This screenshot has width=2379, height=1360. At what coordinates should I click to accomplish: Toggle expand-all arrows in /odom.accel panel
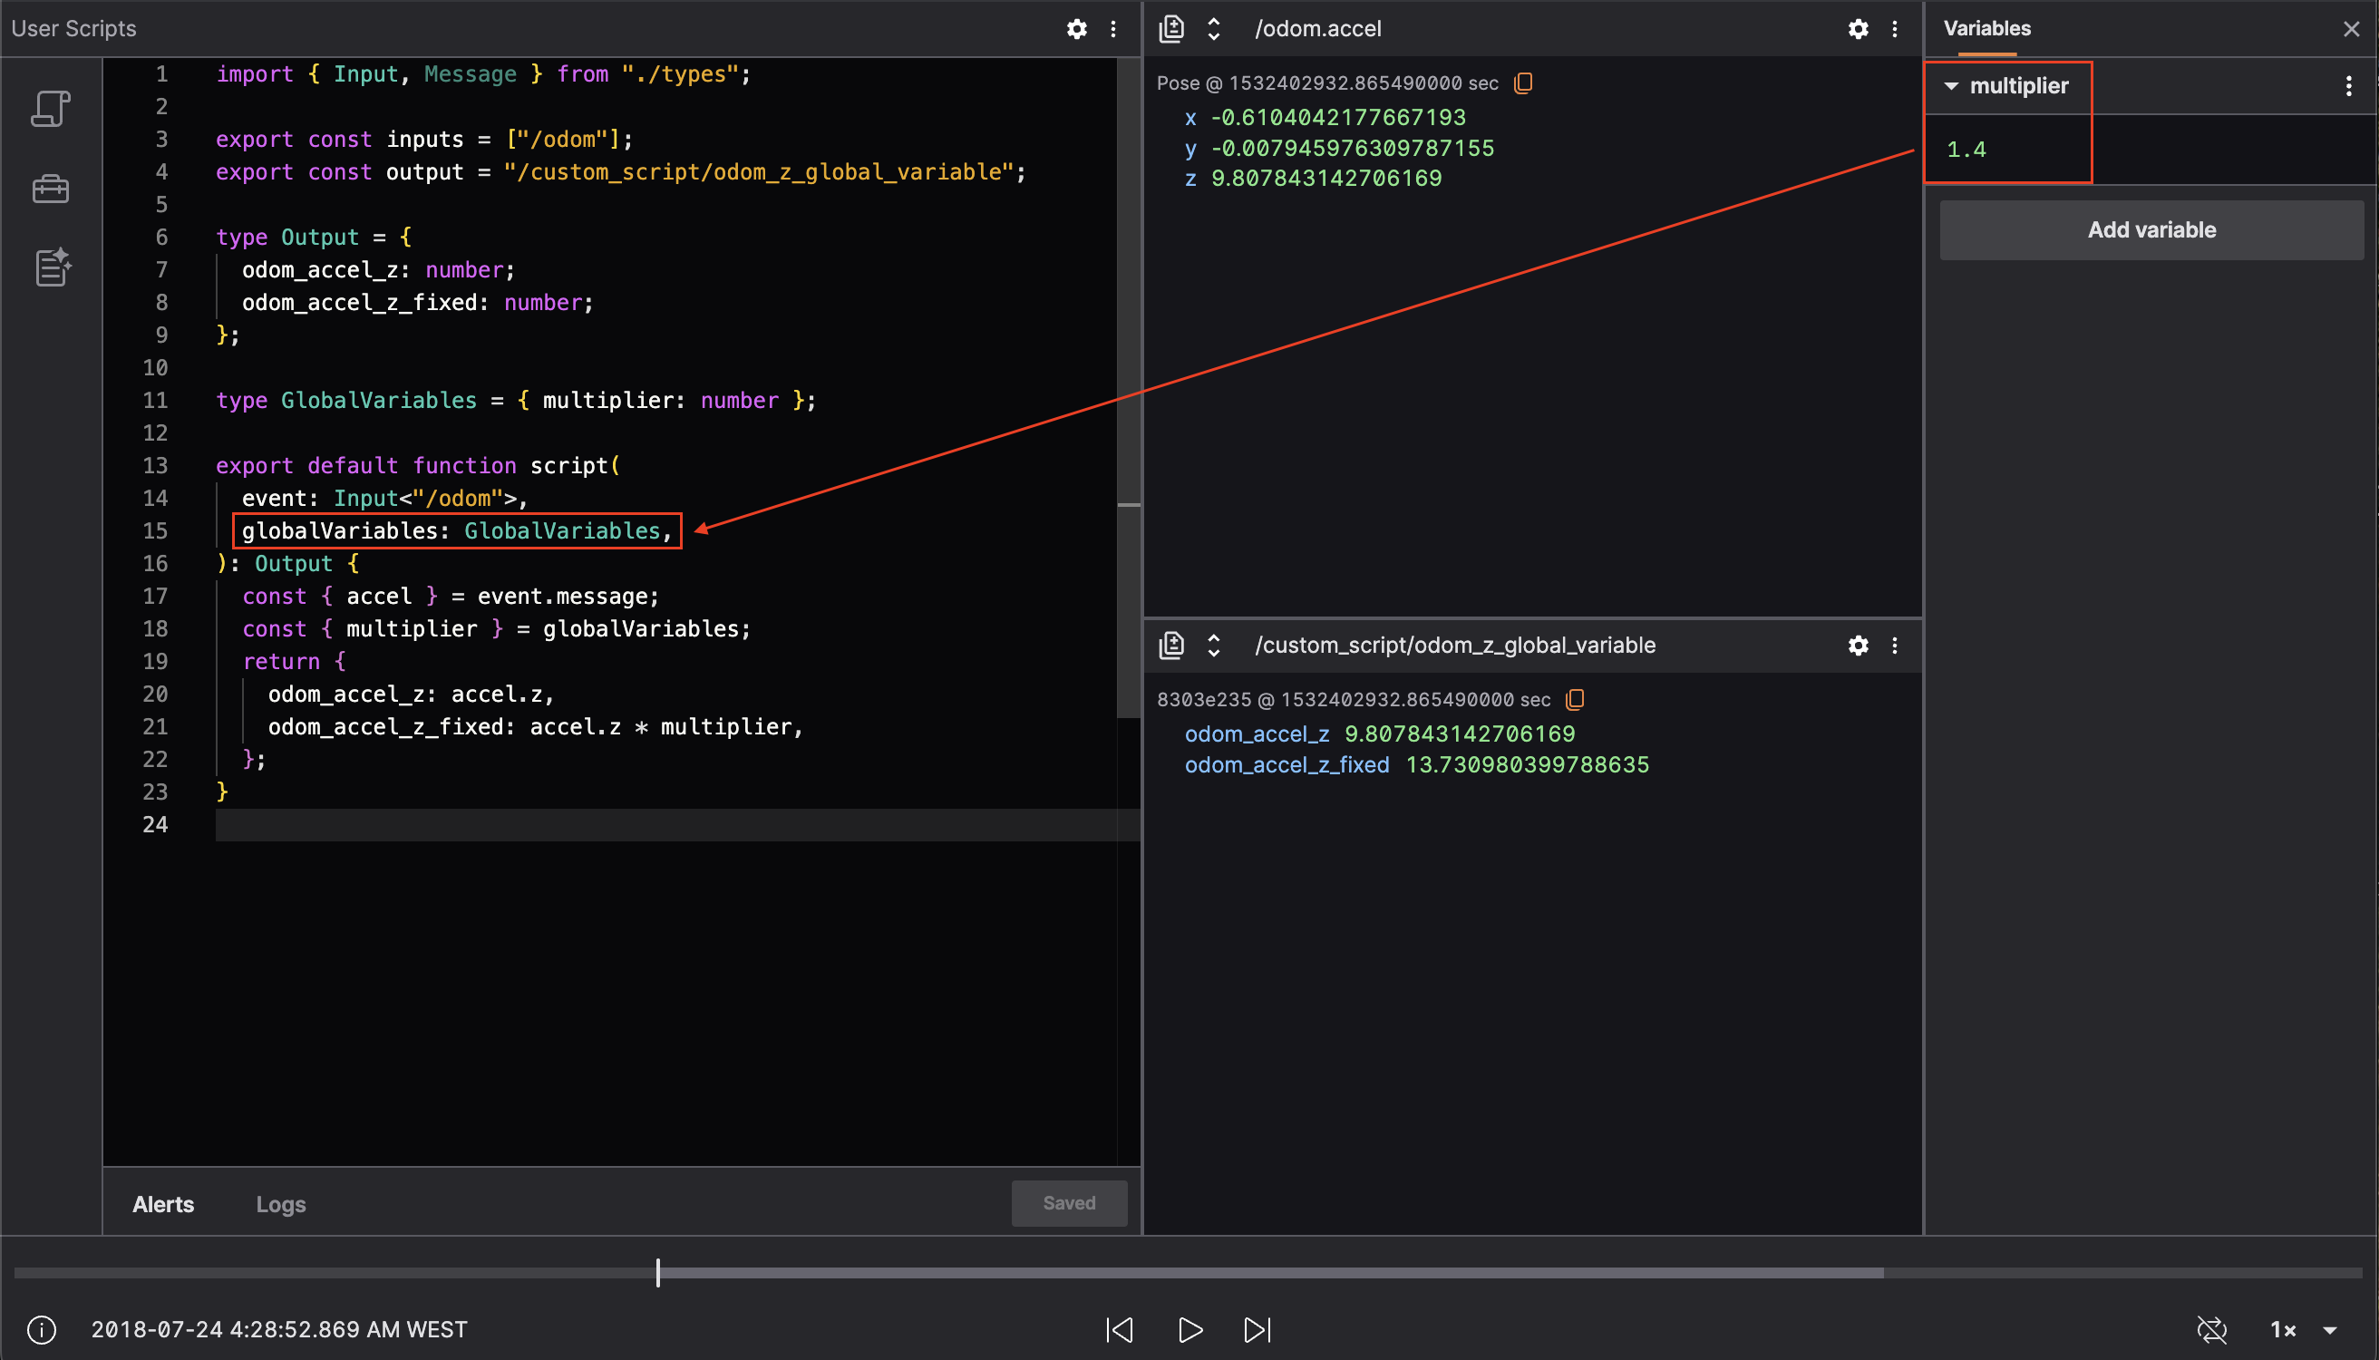(1213, 29)
